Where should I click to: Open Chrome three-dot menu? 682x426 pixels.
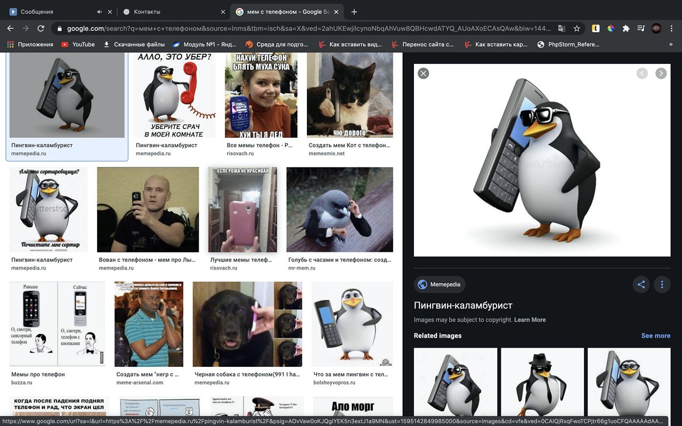672,28
